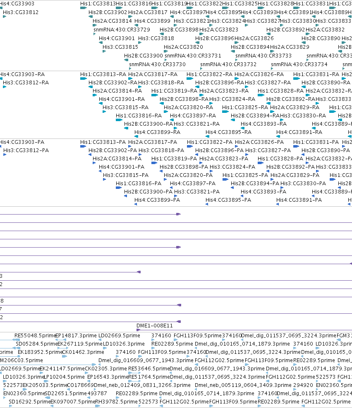The image size is (352, 408).
Task: Click gene His2A:CG33823
Action: [219, 30]
